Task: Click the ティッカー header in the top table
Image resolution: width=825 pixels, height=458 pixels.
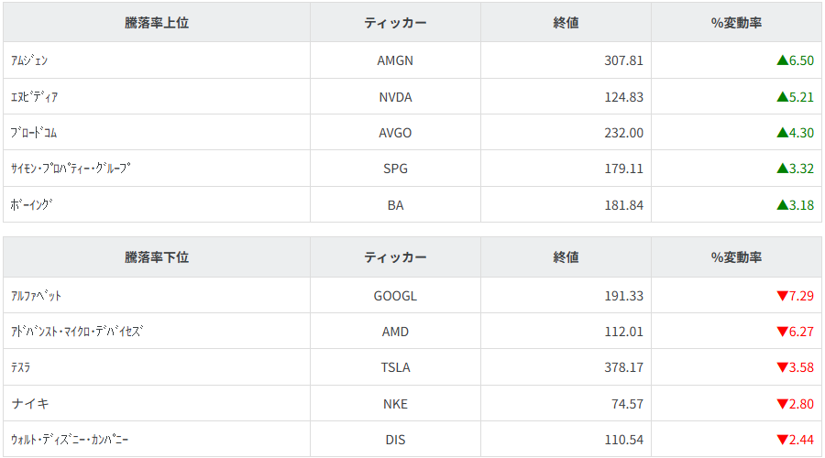Action: pos(395,23)
